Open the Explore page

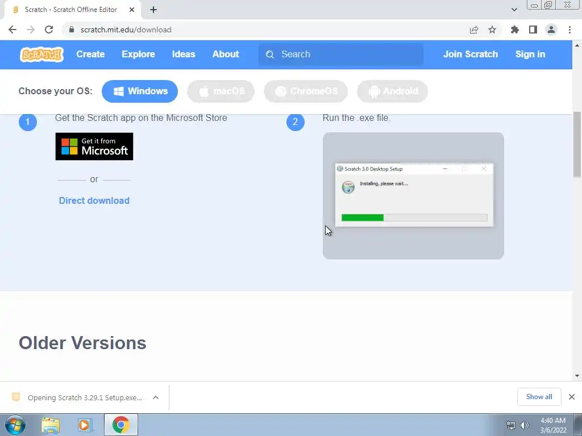(x=138, y=54)
